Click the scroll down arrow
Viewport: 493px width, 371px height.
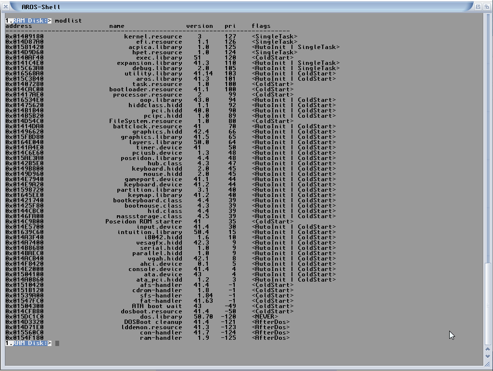click(x=488, y=356)
